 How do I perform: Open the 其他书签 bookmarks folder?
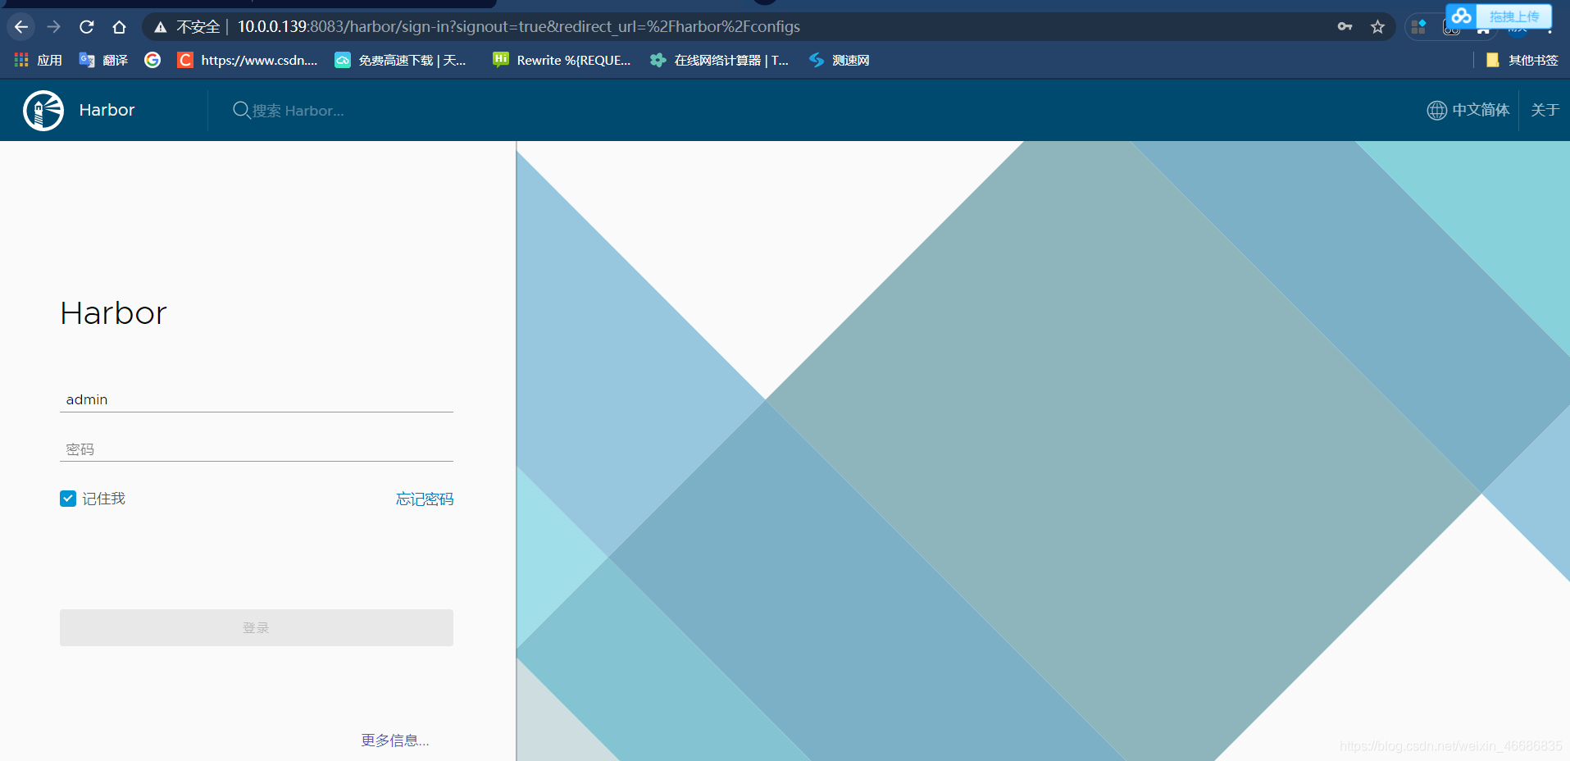pyautogui.click(x=1522, y=60)
